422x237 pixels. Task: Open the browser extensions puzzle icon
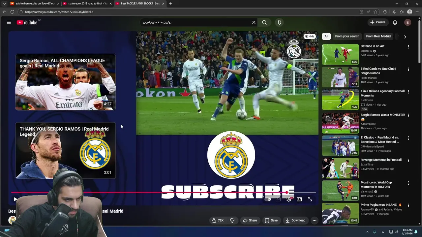pos(385,12)
